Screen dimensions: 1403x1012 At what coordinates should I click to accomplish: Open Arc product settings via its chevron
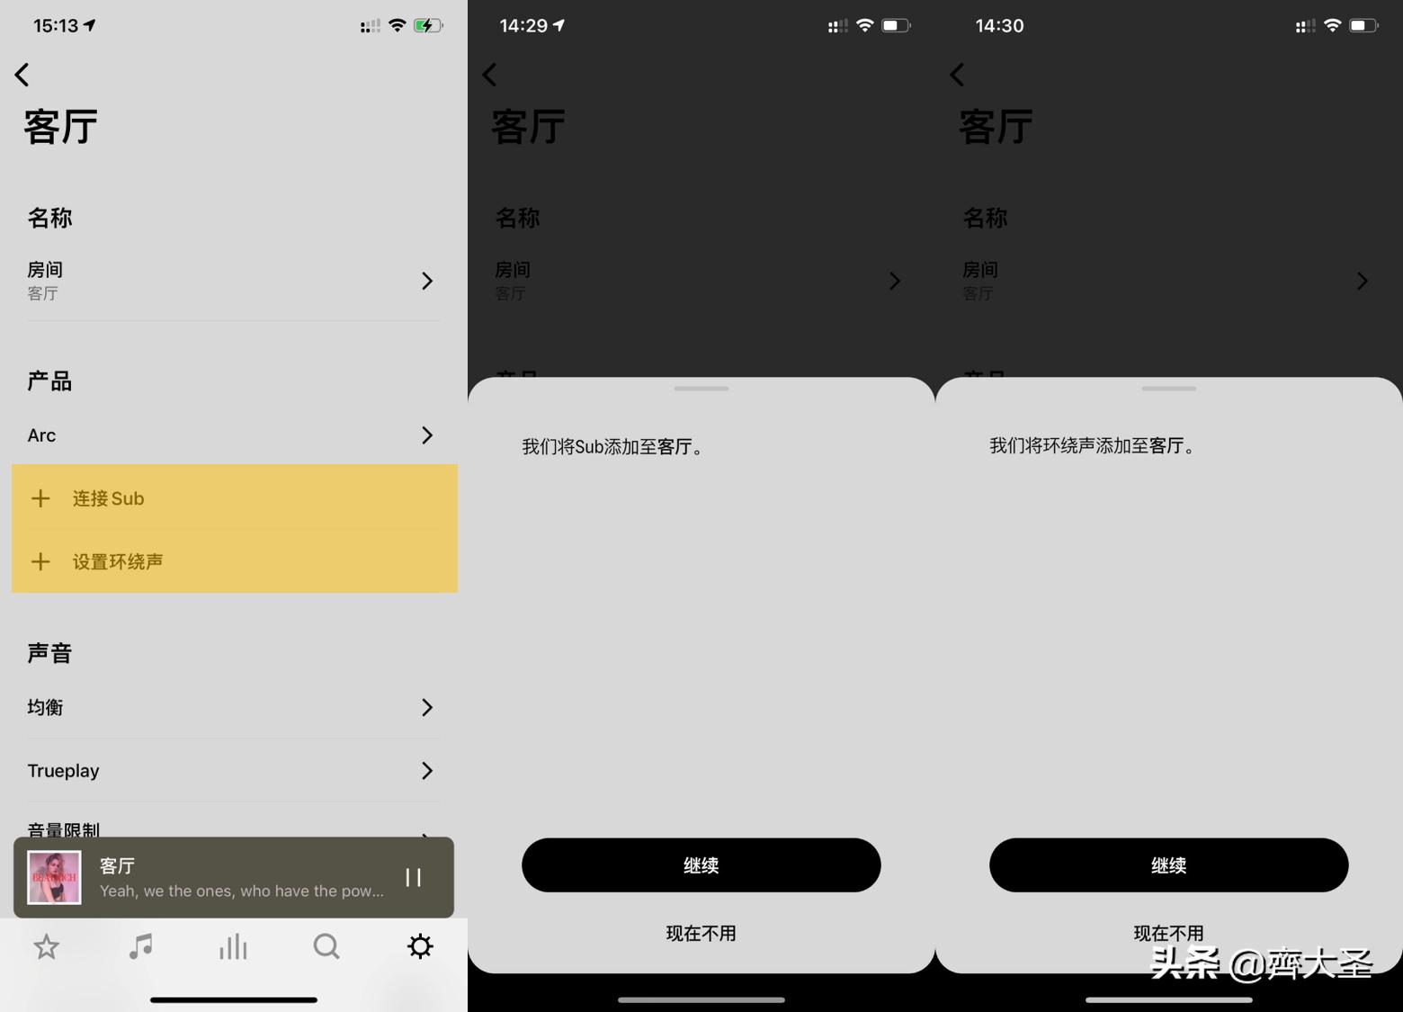point(427,435)
